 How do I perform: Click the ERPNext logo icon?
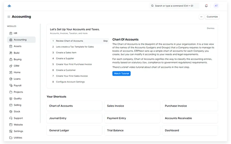[x=10, y=6]
